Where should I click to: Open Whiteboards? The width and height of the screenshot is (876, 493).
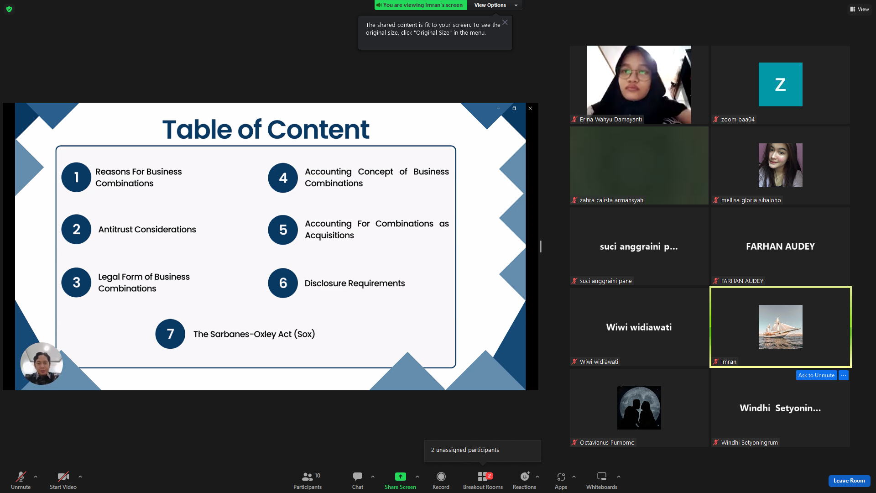(x=602, y=480)
